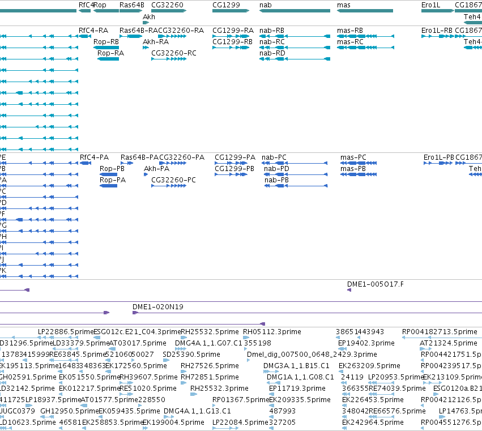This screenshot has width=482, height=431.
Task: Click EST RH72851.5prime
Action: [x=210, y=377]
